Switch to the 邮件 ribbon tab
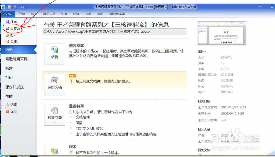Image resolution: width=275 pixels, height=157 pixels. [76, 14]
